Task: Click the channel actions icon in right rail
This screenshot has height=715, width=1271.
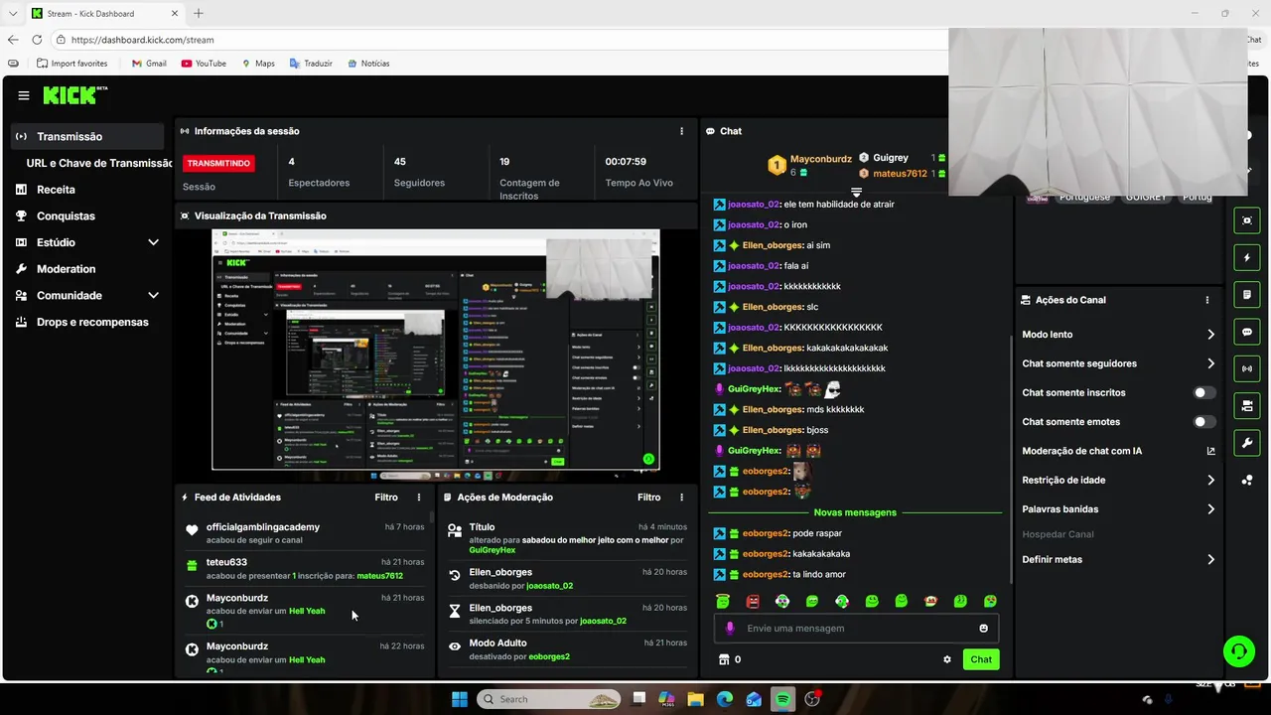Action: tap(1247, 405)
